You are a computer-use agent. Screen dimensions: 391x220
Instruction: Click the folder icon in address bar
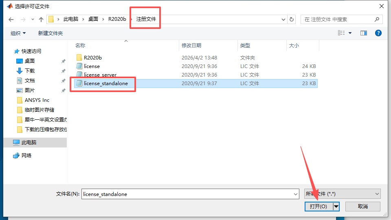click(x=51, y=19)
